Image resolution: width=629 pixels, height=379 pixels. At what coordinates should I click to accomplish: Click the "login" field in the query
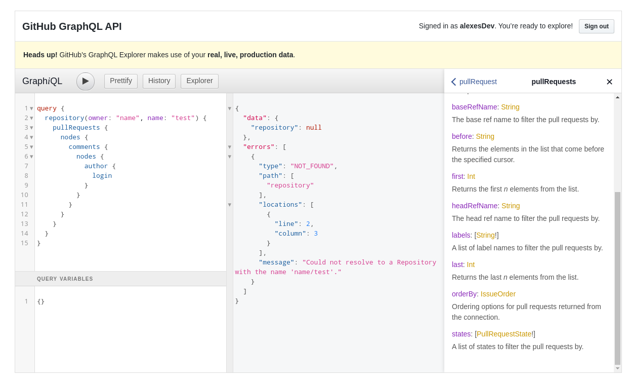pos(102,176)
